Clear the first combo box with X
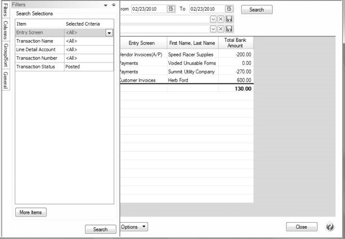345x239 pixels. (221, 19)
